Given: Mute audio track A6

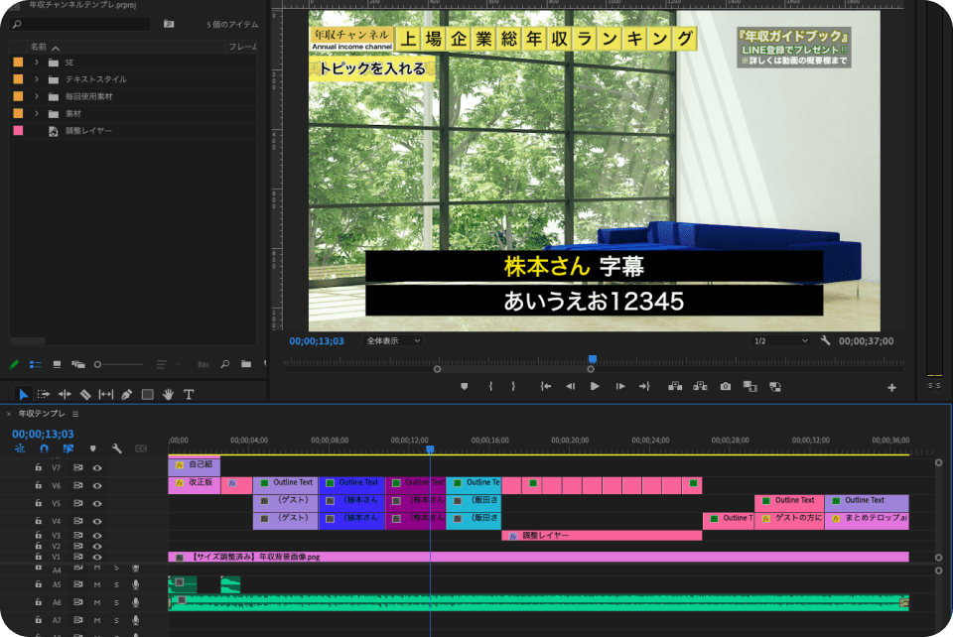Looking at the screenshot, I should (x=97, y=602).
